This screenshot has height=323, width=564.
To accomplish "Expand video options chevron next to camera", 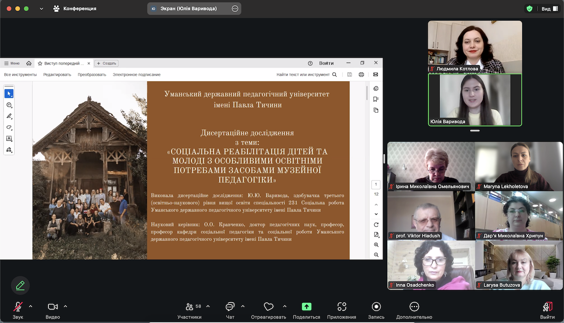I will (65, 306).
